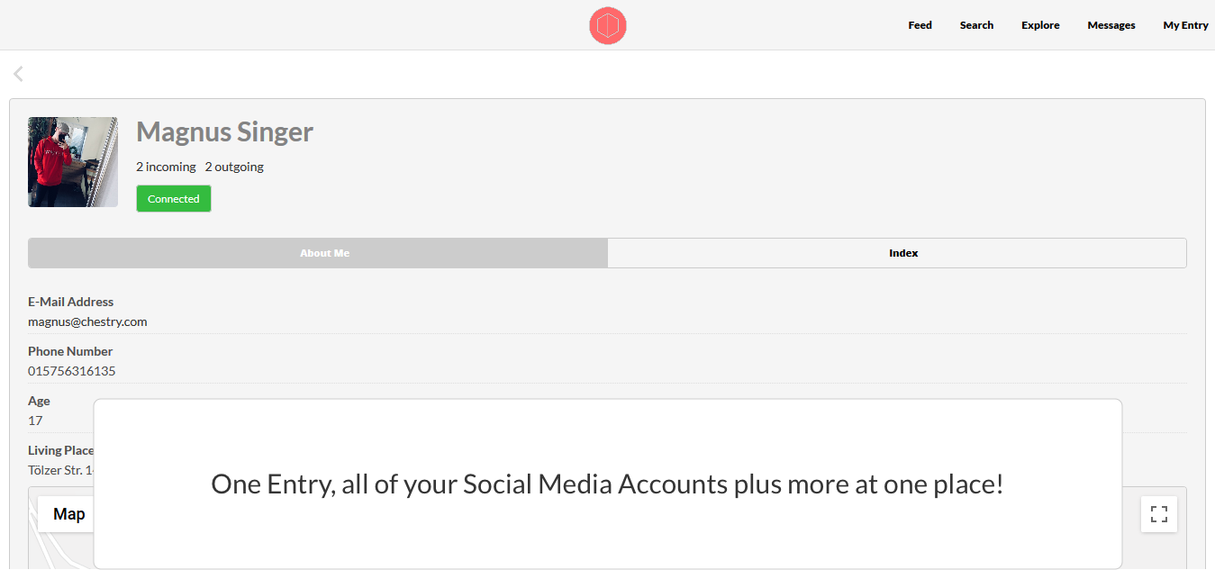Viewport: 1215px width, 570px height.
Task: Show the 2 outgoing connections
Action: click(234, 167)
